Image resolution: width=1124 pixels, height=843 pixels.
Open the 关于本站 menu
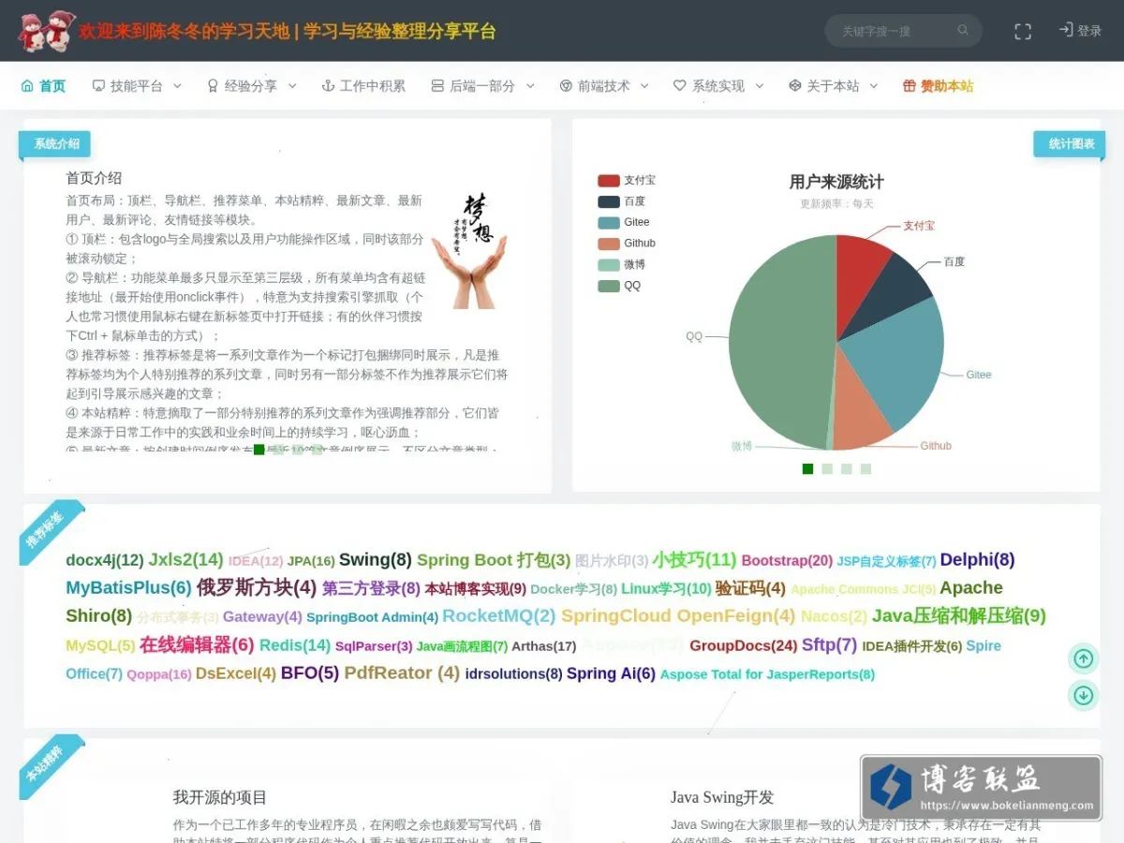pyautogui.click(x=833, y=86)
